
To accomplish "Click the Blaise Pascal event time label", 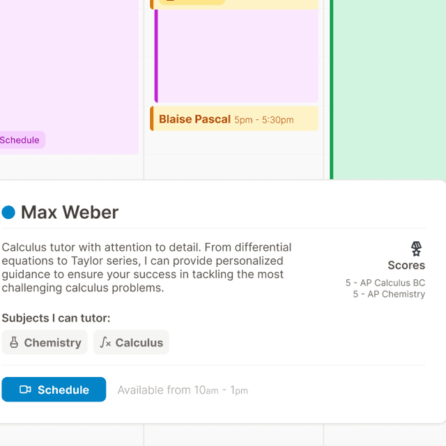I will pos(264,120).
